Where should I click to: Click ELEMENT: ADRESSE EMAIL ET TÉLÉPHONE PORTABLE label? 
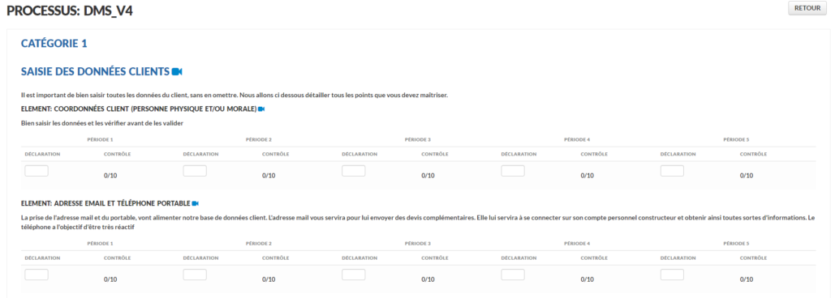pos(105,203)
